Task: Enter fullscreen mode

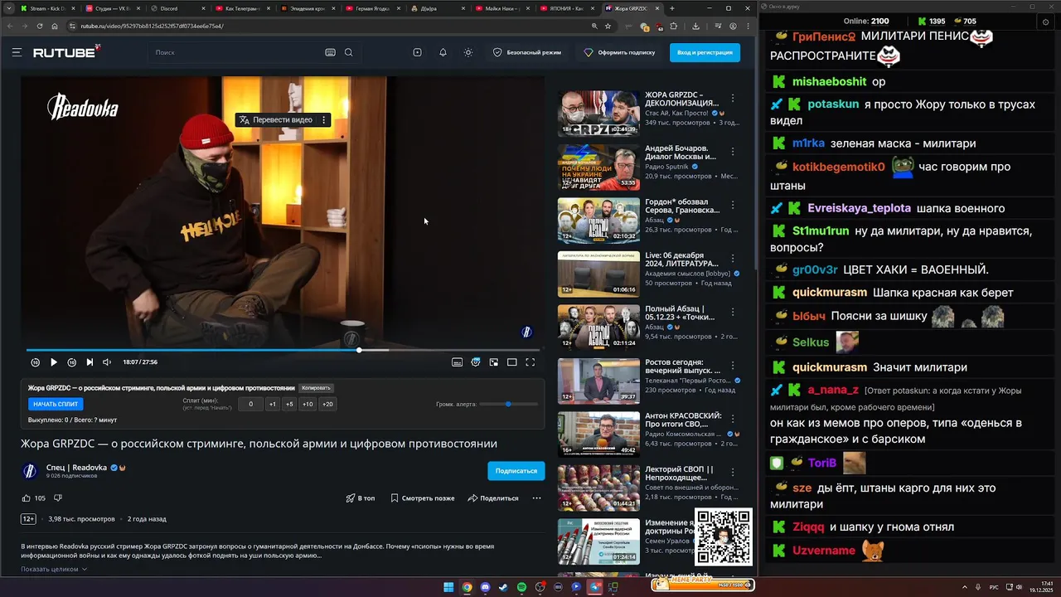Action: (530, 362)
